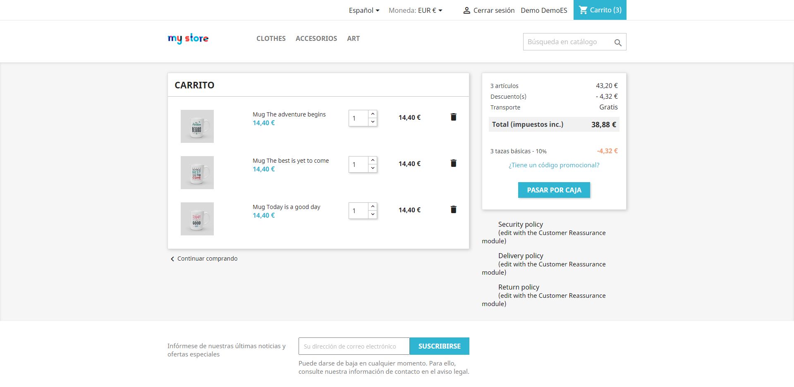
Task: Click the Return policy text
Action: pos(519,287)
